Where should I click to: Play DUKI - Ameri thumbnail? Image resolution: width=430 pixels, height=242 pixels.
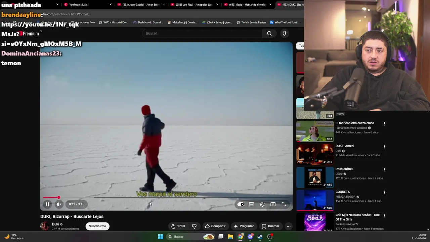point(315,154)
